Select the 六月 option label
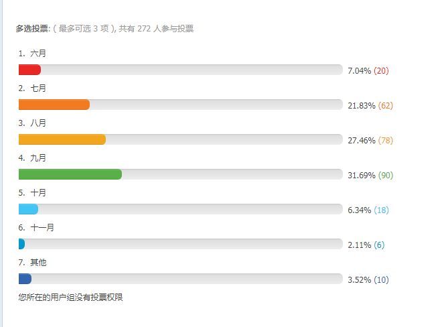Image resolution: width=446 pixels, height=327 pixels. (x=38, y=53)
